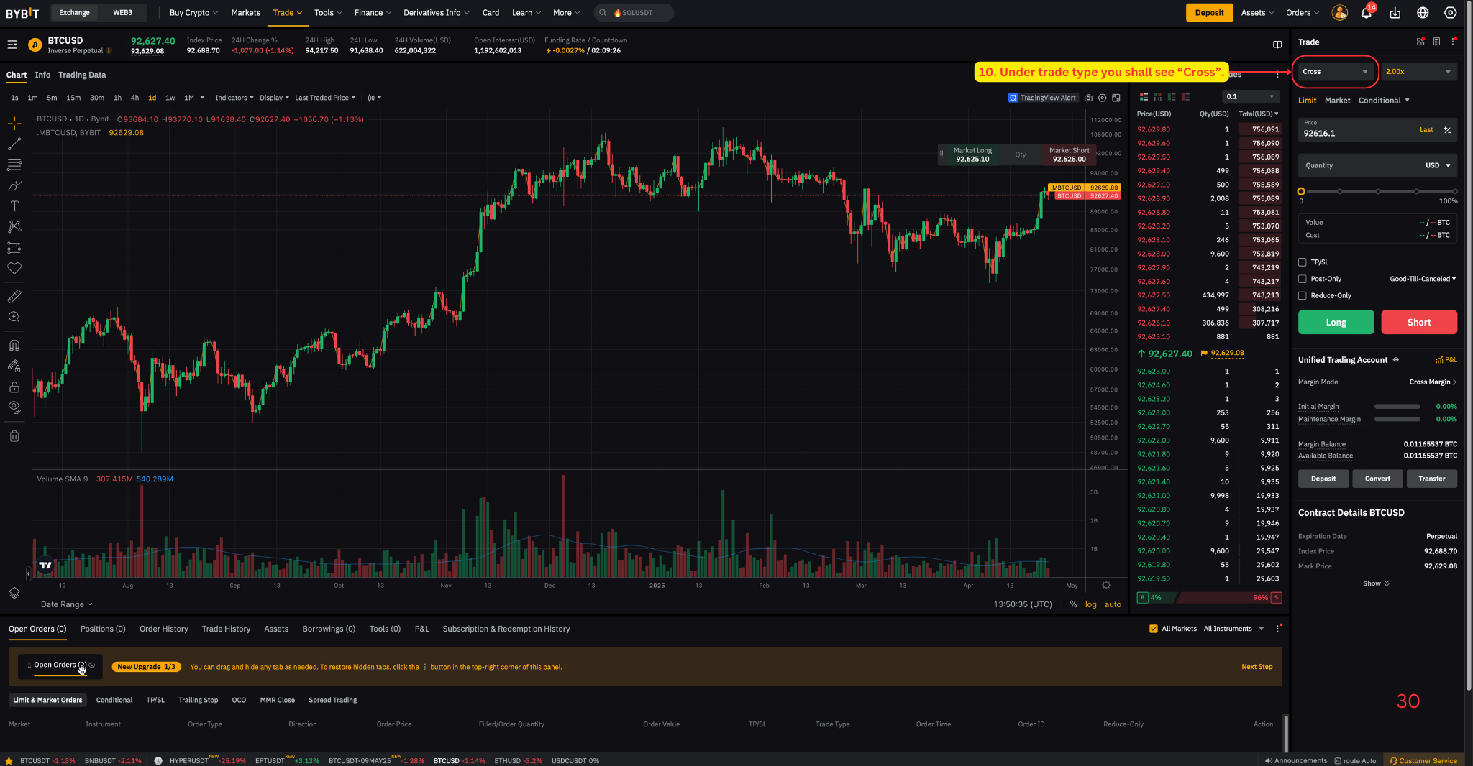The height and width of the screenshot is (766, 1473).
Task: Toggle the TP/SL checkbox
Action: tap(1303, 262)
